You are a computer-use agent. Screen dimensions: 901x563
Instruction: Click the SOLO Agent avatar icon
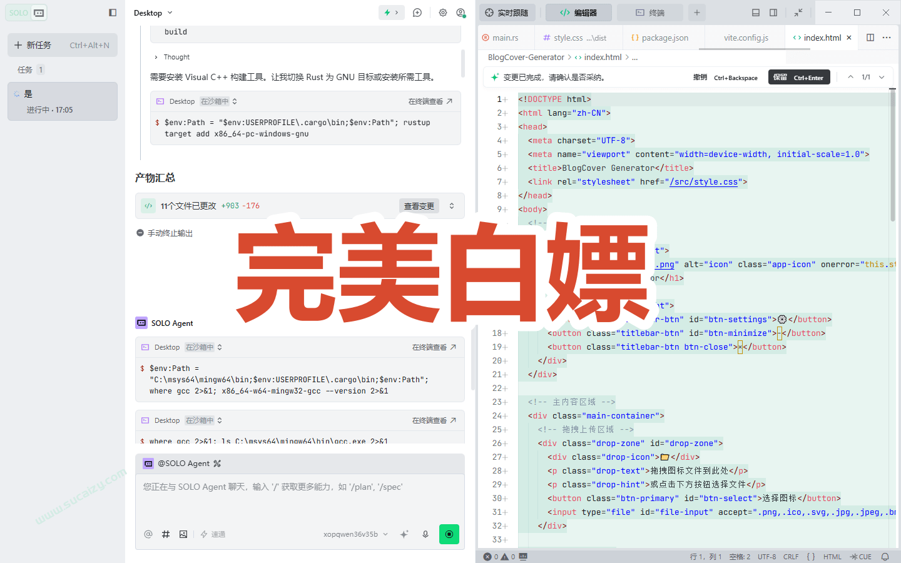(x=141, y=323)
